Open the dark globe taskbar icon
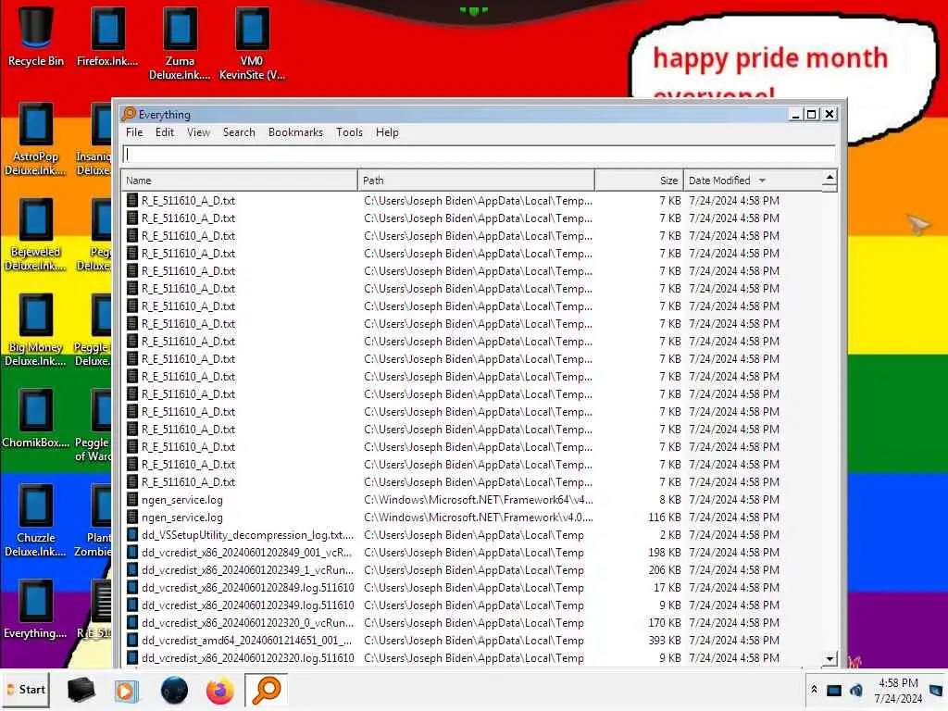 point(174,690)
